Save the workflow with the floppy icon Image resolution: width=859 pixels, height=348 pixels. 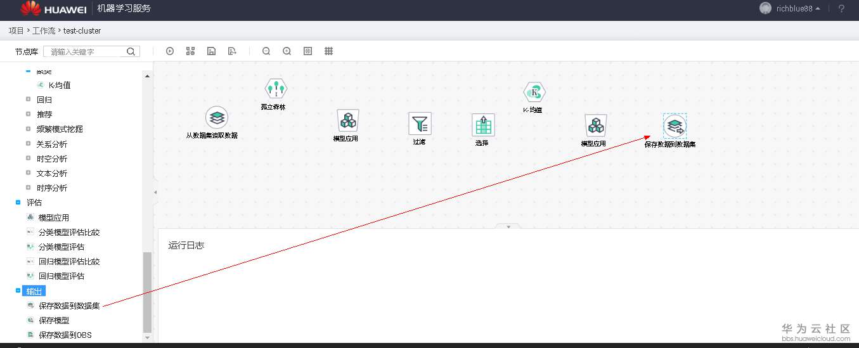tap(211, 51)
